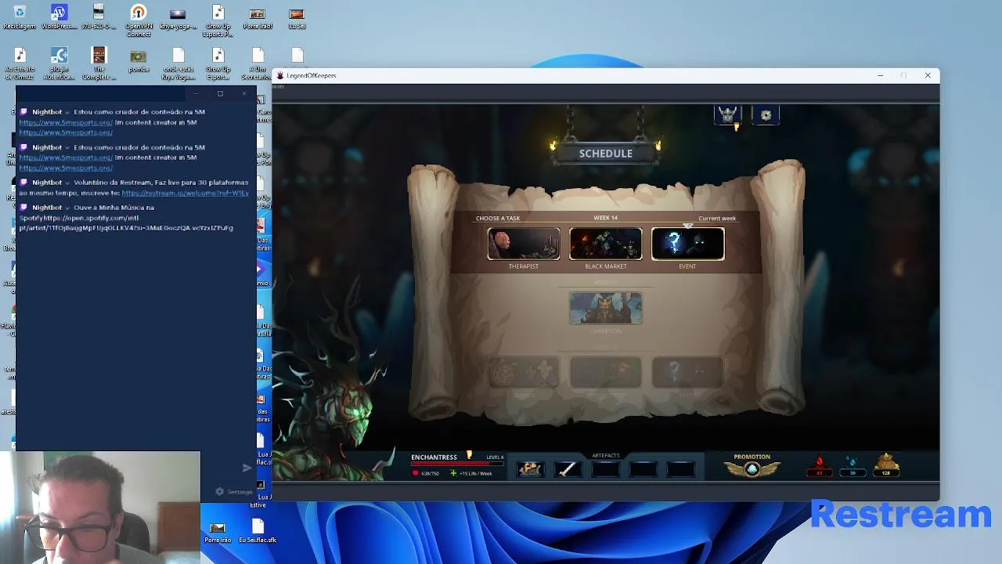Image resolution: width=1002 pixels, height=564 pixels.
Task: Maximize the chat window
Action: [220, 94]
